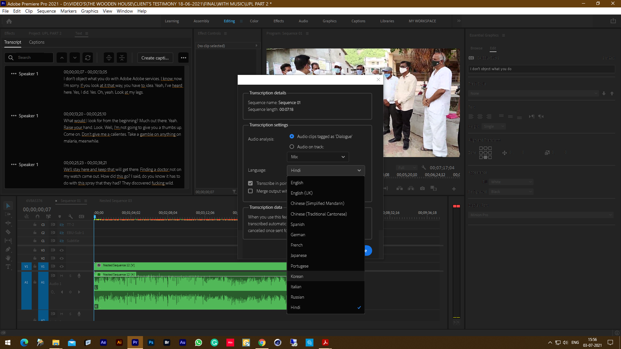This screenshot has width=621, height=349.
Task: Click the Color workspace tab
Action: pyautogui.click(x=254, y=21)
